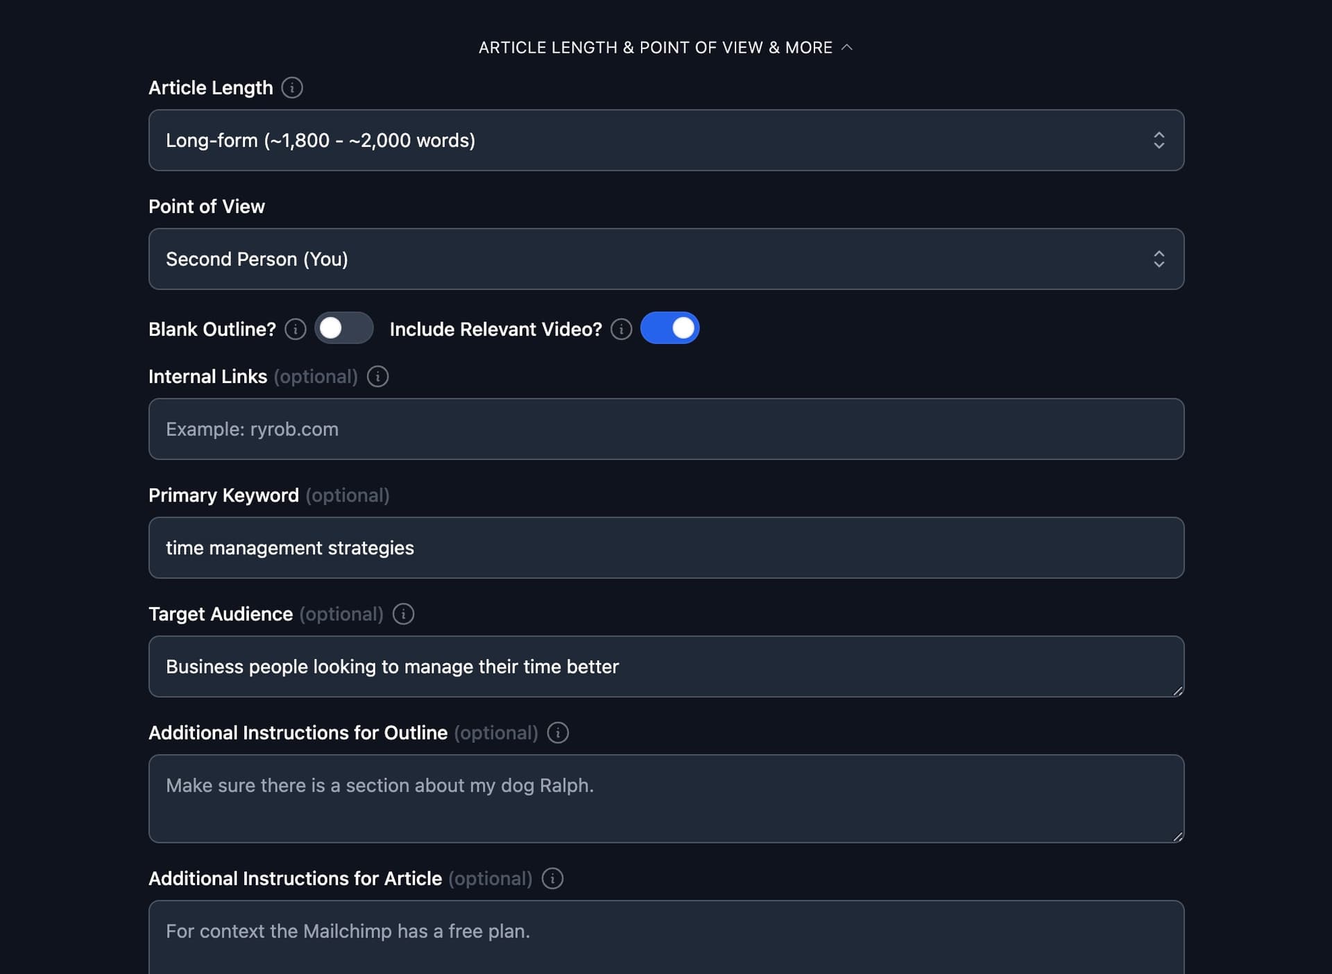Click the stepper arrows on the Point of View select
This screenshot has height=974, width=1332.
click(x=1159, y=259)
